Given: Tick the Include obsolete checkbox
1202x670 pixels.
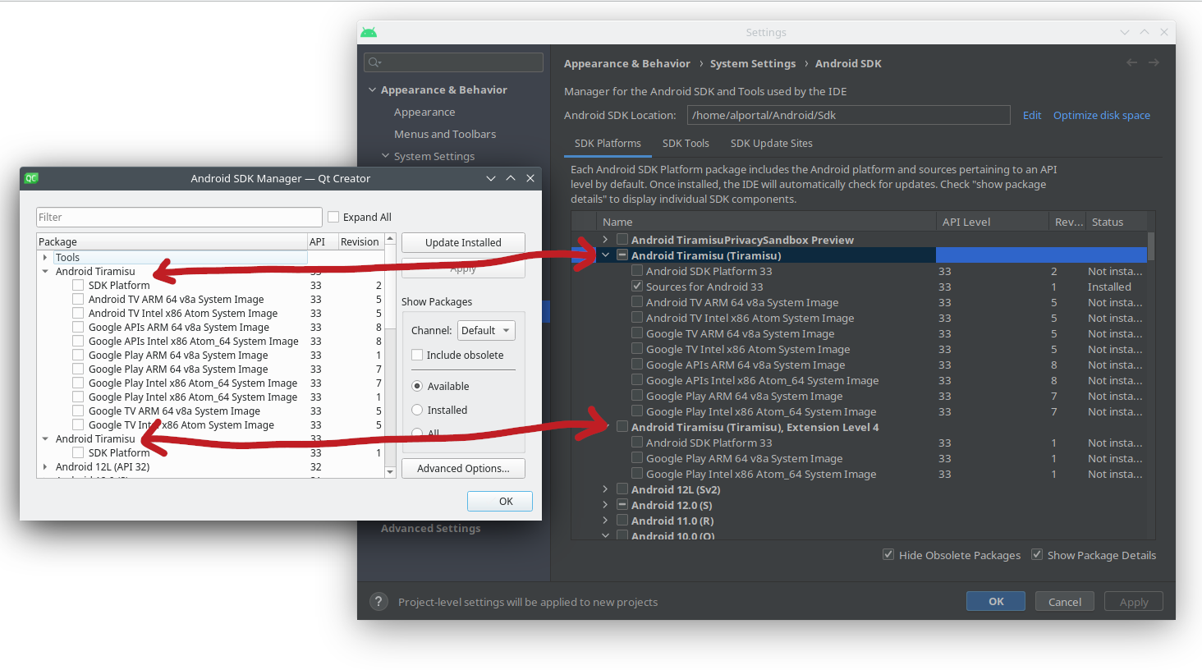Looking at the screenshot, I should pyautogui.click(x=417, y=355).
